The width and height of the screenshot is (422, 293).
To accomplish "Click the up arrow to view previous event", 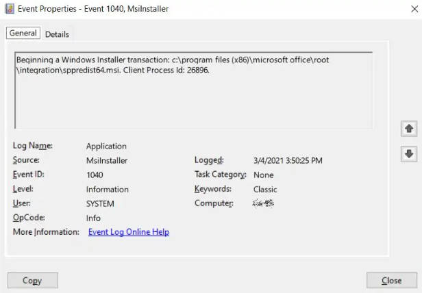I will tap(409, 129).
